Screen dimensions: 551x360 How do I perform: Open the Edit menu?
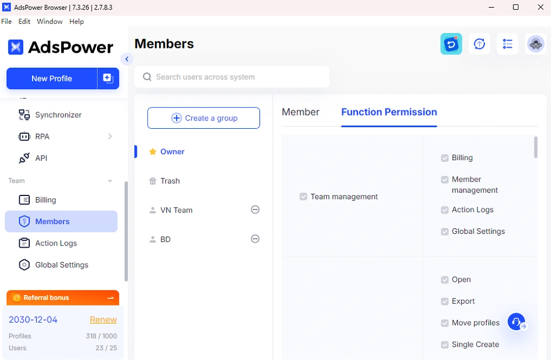24,21
